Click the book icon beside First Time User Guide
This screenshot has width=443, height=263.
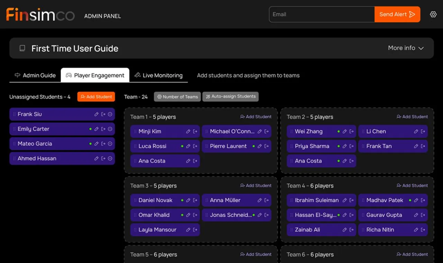[x=22, y=48]
